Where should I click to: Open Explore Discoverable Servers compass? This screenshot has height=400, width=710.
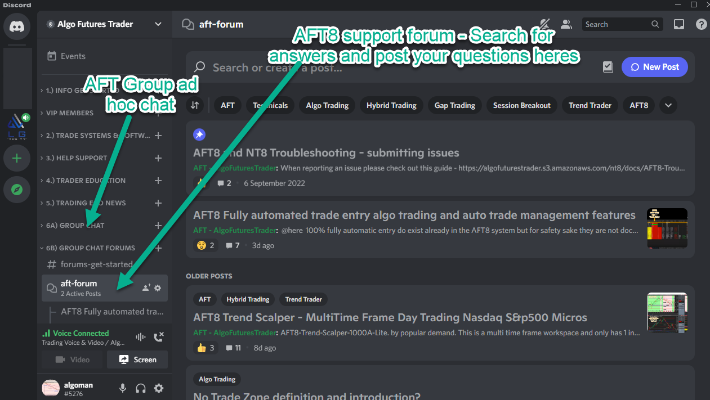17,190
